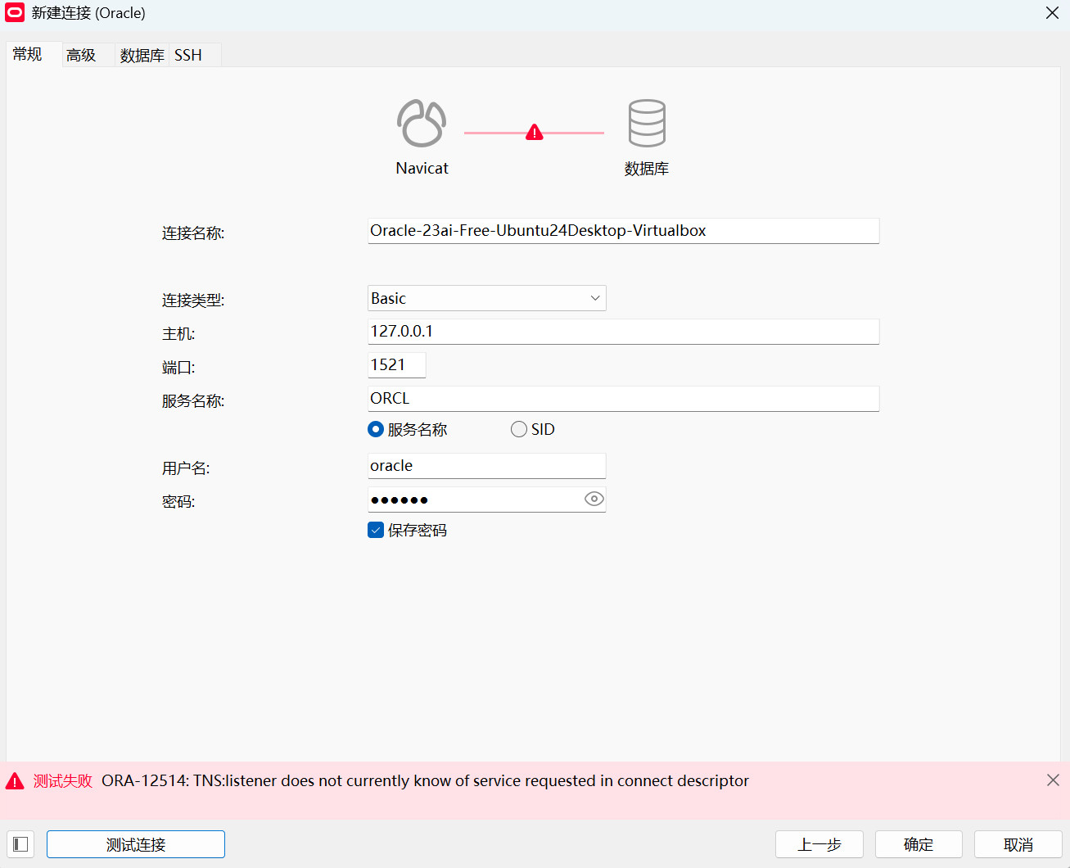This screenshot has height=868, width=1070.
Task: Dismiss the ORA-12514 error banner
Action: tap(1053, 780)
